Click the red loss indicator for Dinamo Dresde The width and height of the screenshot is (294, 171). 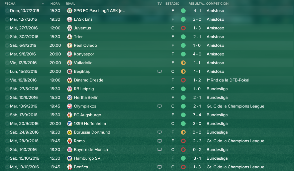[183, 80]
